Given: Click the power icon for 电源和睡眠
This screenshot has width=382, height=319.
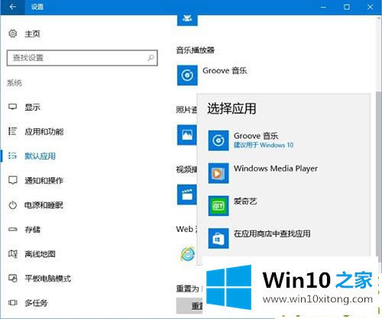Looking at the screenshot, I should coord(13,205).
